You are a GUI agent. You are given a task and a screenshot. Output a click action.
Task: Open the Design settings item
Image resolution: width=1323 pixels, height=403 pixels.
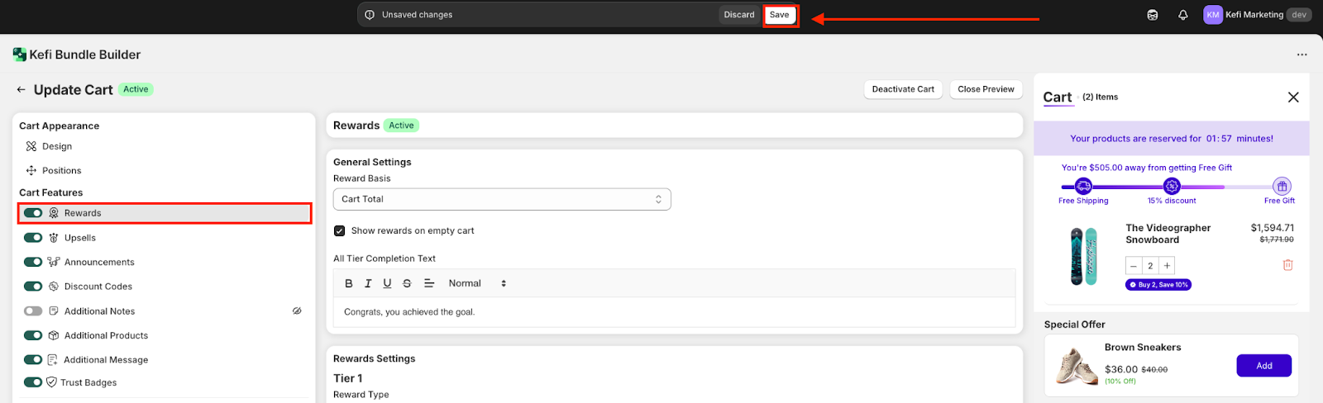(57, 146)
